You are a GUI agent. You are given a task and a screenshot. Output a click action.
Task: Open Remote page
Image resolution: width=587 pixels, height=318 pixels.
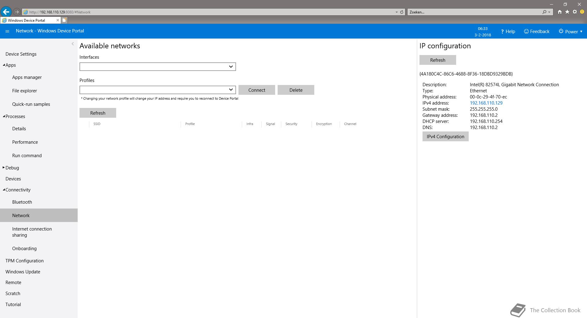pyautogui.click(x=13, y=283)
